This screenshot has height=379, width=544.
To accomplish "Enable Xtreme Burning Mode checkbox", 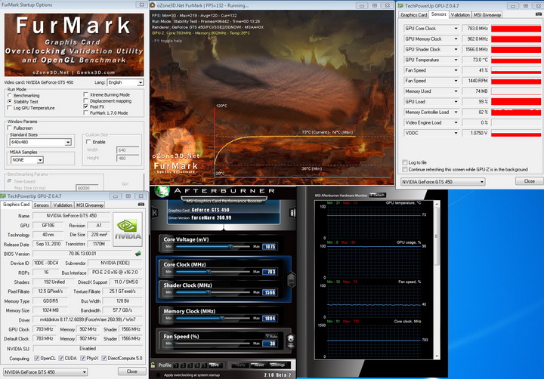I will click(x=84, y=94).
